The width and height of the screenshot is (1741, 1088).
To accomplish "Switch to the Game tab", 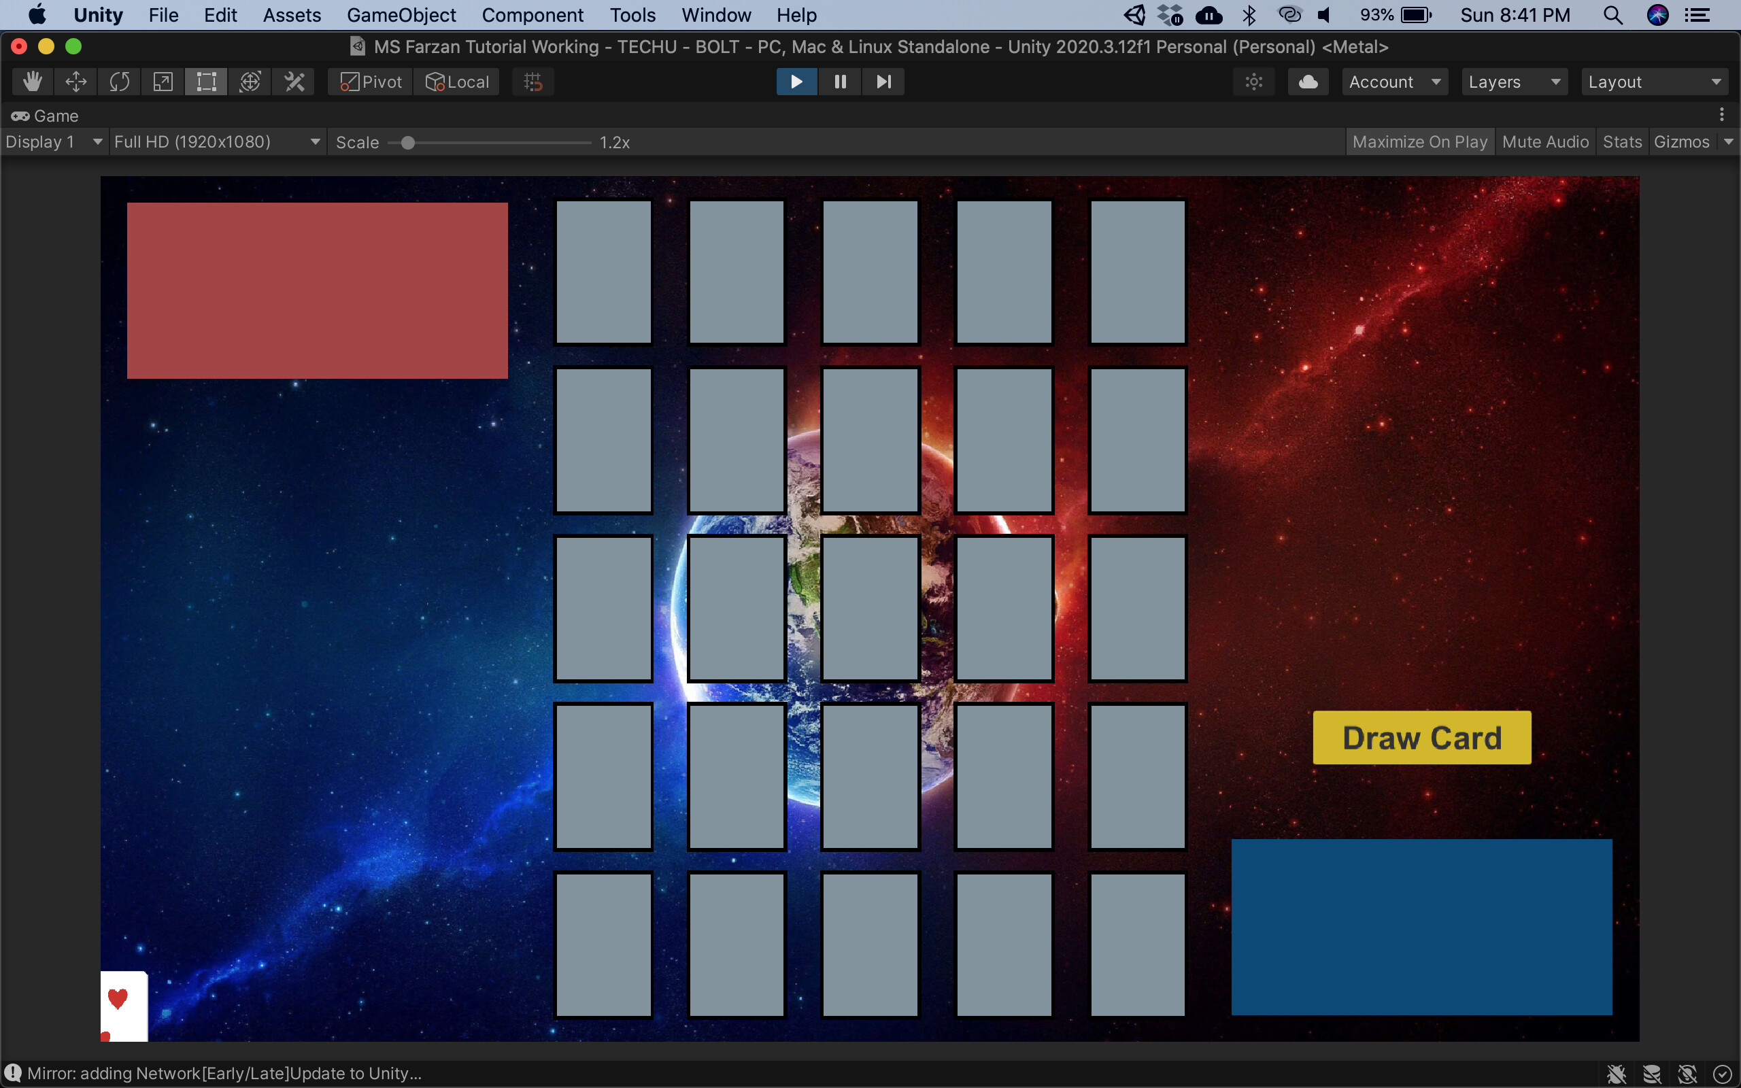I will point(45,115).
